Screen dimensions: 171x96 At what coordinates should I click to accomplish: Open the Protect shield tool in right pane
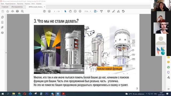(x=168, y=72)
